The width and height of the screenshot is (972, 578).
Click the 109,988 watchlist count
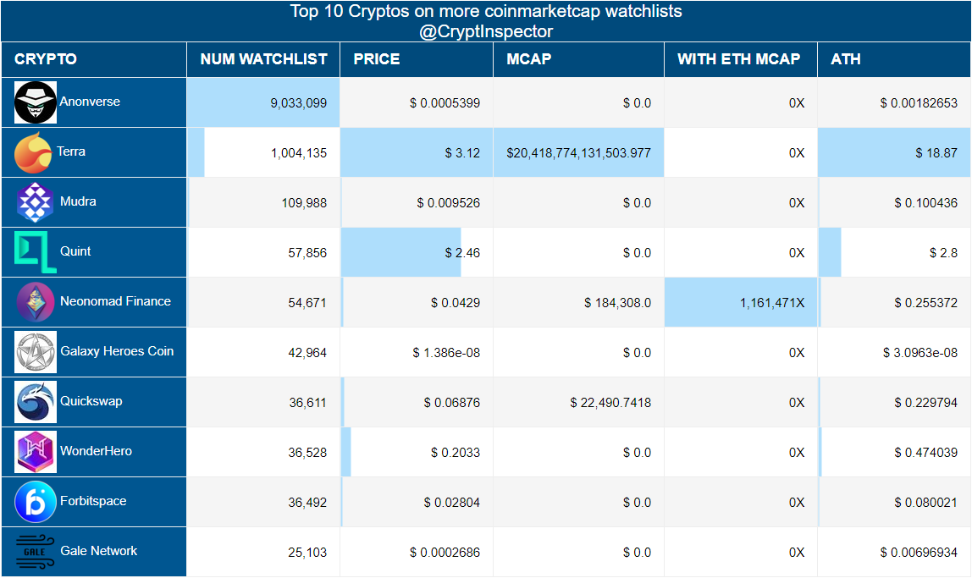coord(304,203)
